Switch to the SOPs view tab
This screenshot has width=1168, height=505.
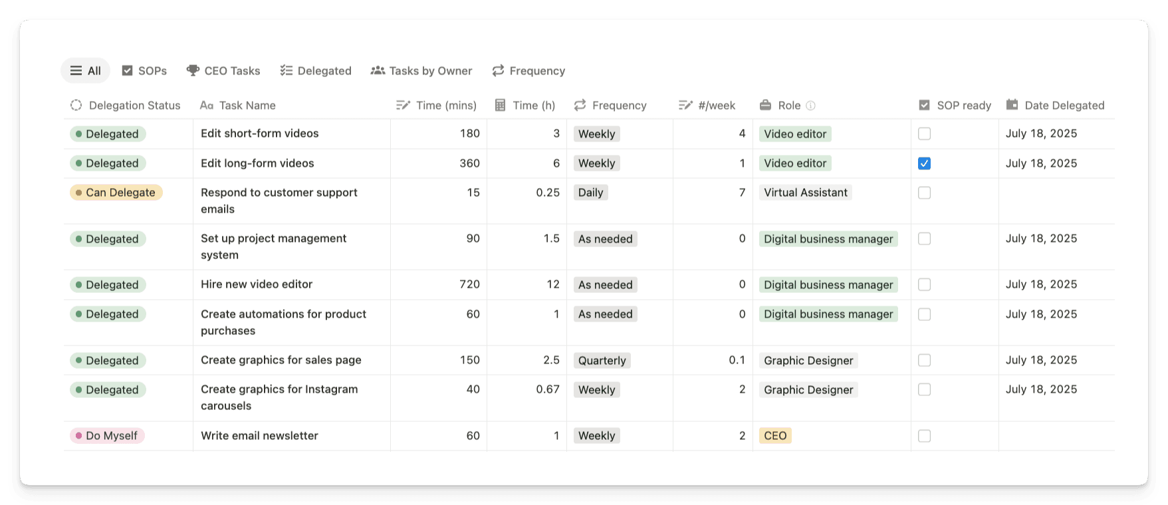click(x=144, y=70)
